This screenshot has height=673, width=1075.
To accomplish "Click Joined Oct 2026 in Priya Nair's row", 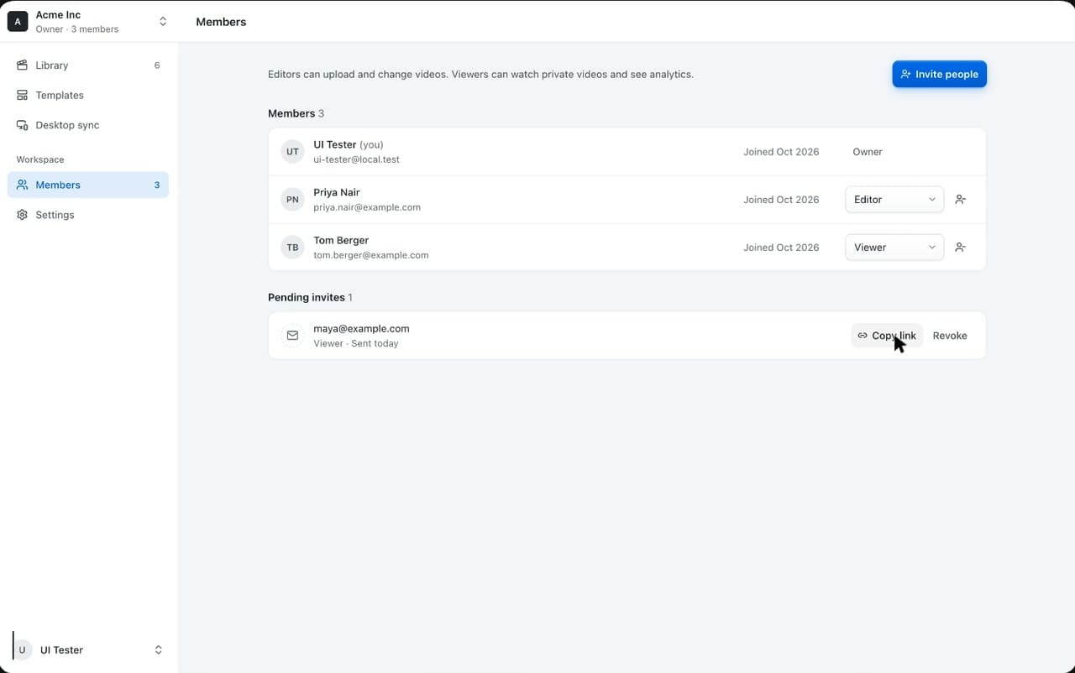I will pos(781,200).
